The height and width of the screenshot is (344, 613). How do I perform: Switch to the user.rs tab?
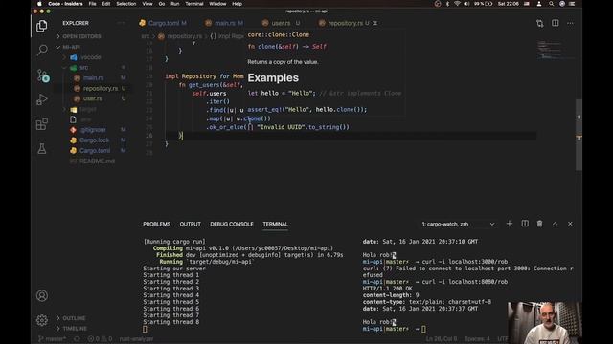pyautogui.click(x=281, y=23)
